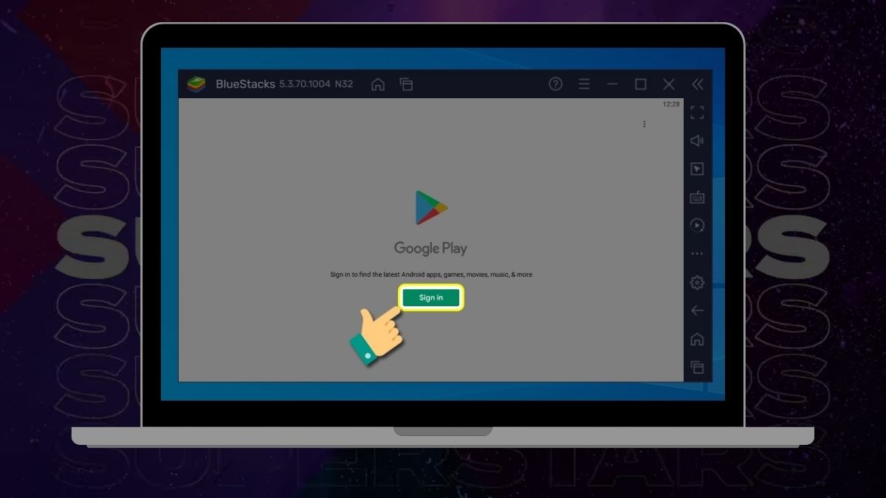The width and height of the screenshot is (886, 498).
Task: Click the Android back arrow in the sidebar
Action: 697,311
